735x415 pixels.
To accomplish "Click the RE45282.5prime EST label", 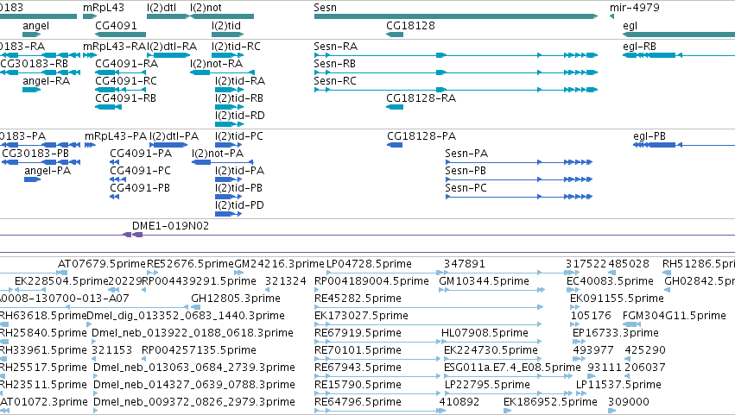I will [358, 299].
